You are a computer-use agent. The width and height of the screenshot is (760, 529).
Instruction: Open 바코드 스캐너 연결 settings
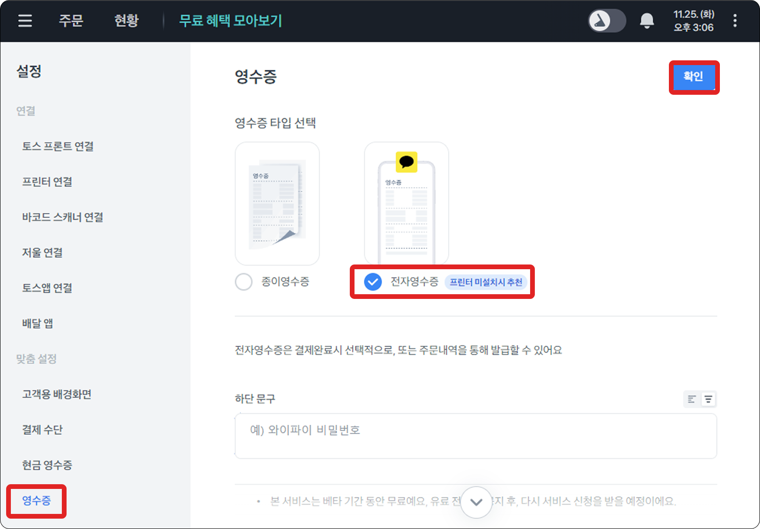click(63, 217)
